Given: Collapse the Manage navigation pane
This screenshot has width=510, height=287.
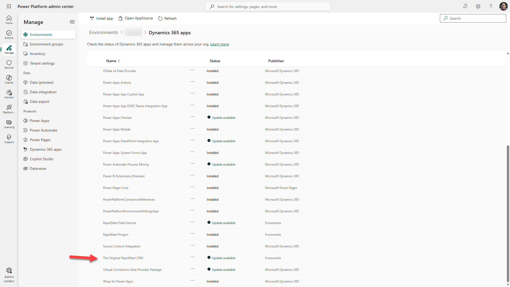Looking at the screenshot, I should tap(72, 22).
